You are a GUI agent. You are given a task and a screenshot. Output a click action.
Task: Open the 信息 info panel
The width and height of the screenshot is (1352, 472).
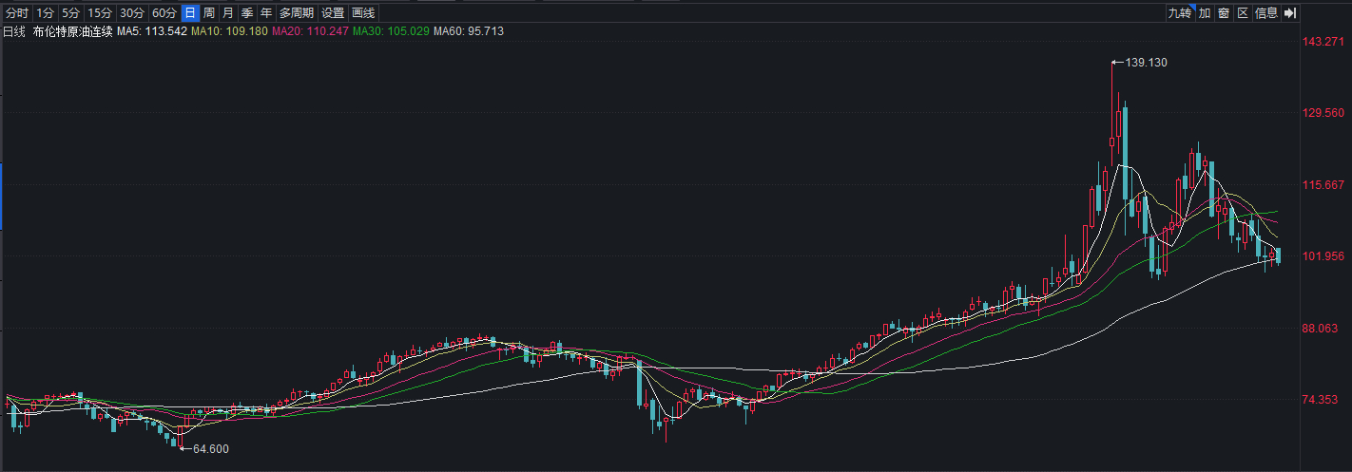coord(1266,12)
